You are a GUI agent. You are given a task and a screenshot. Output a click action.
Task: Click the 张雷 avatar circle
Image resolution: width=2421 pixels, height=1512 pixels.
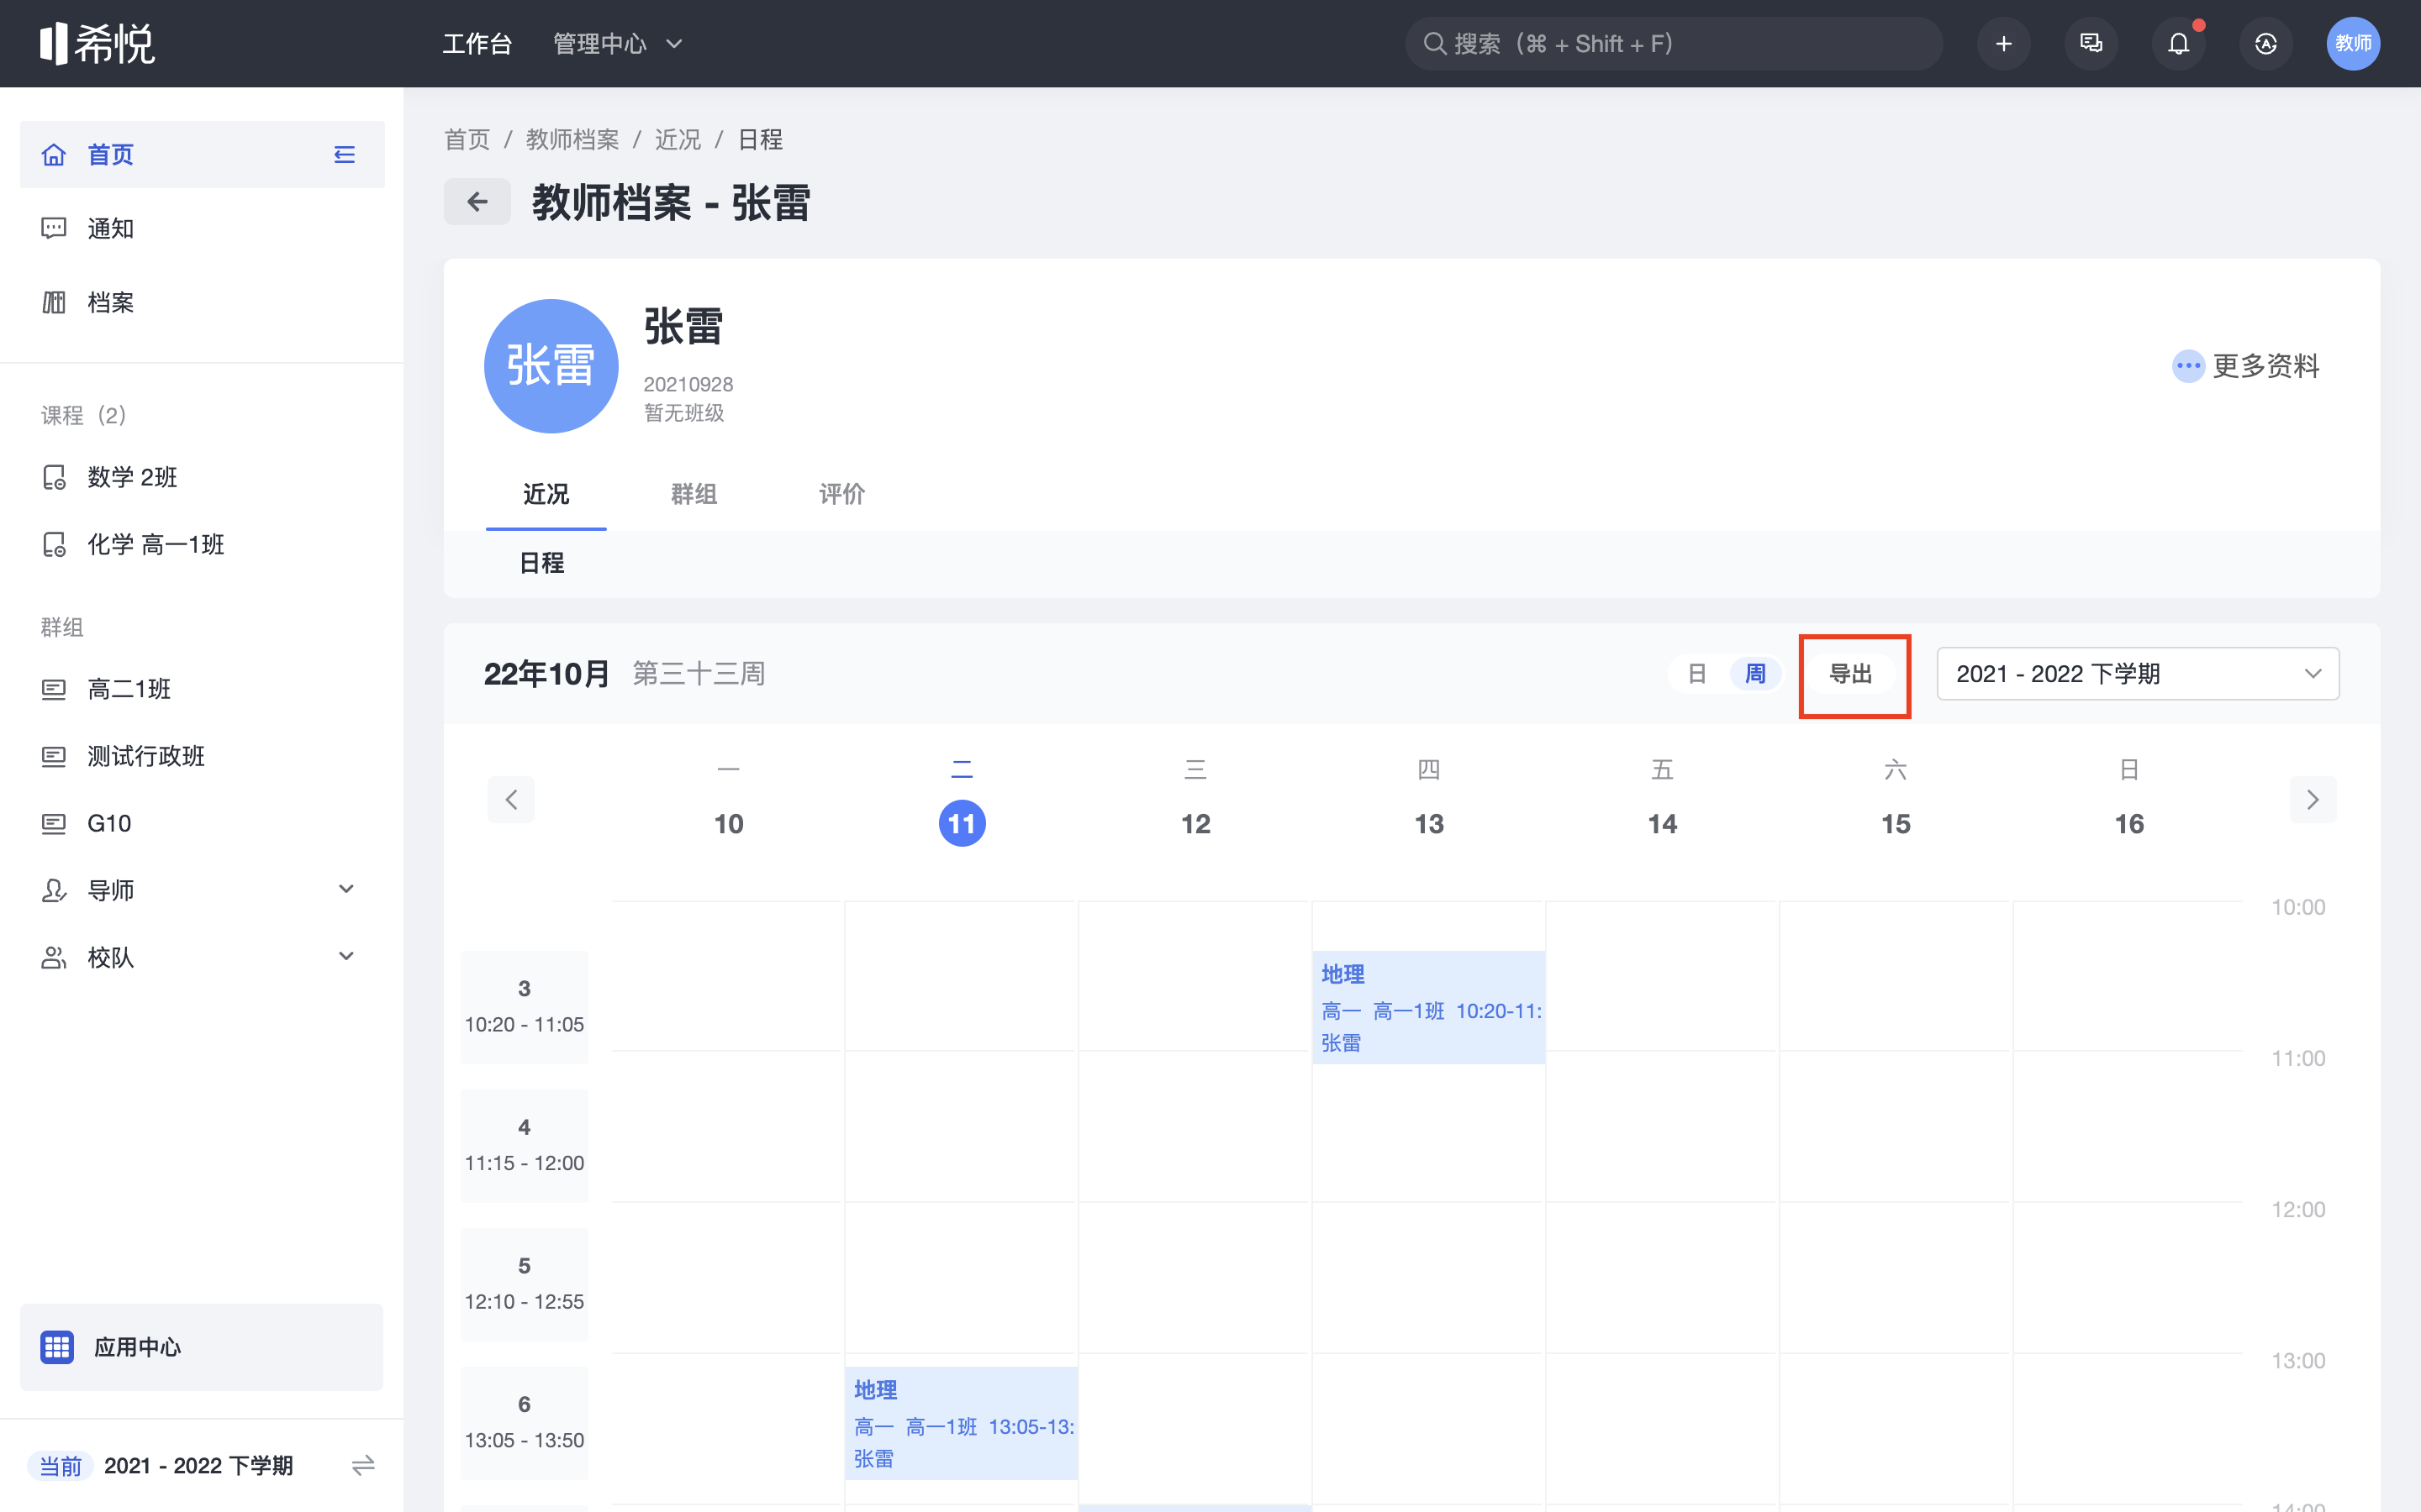[551, 366]
